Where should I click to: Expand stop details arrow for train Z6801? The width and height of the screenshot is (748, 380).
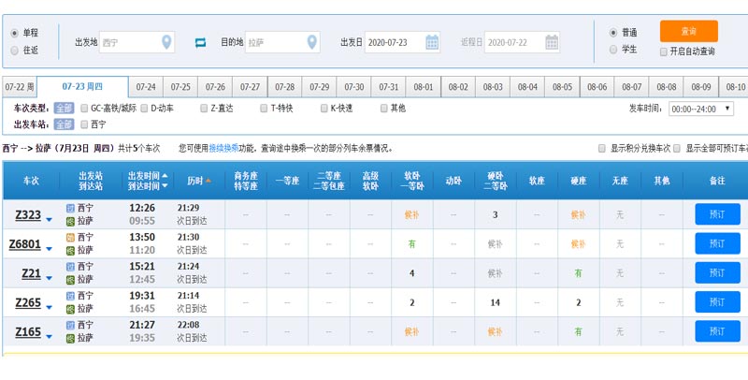49,249
